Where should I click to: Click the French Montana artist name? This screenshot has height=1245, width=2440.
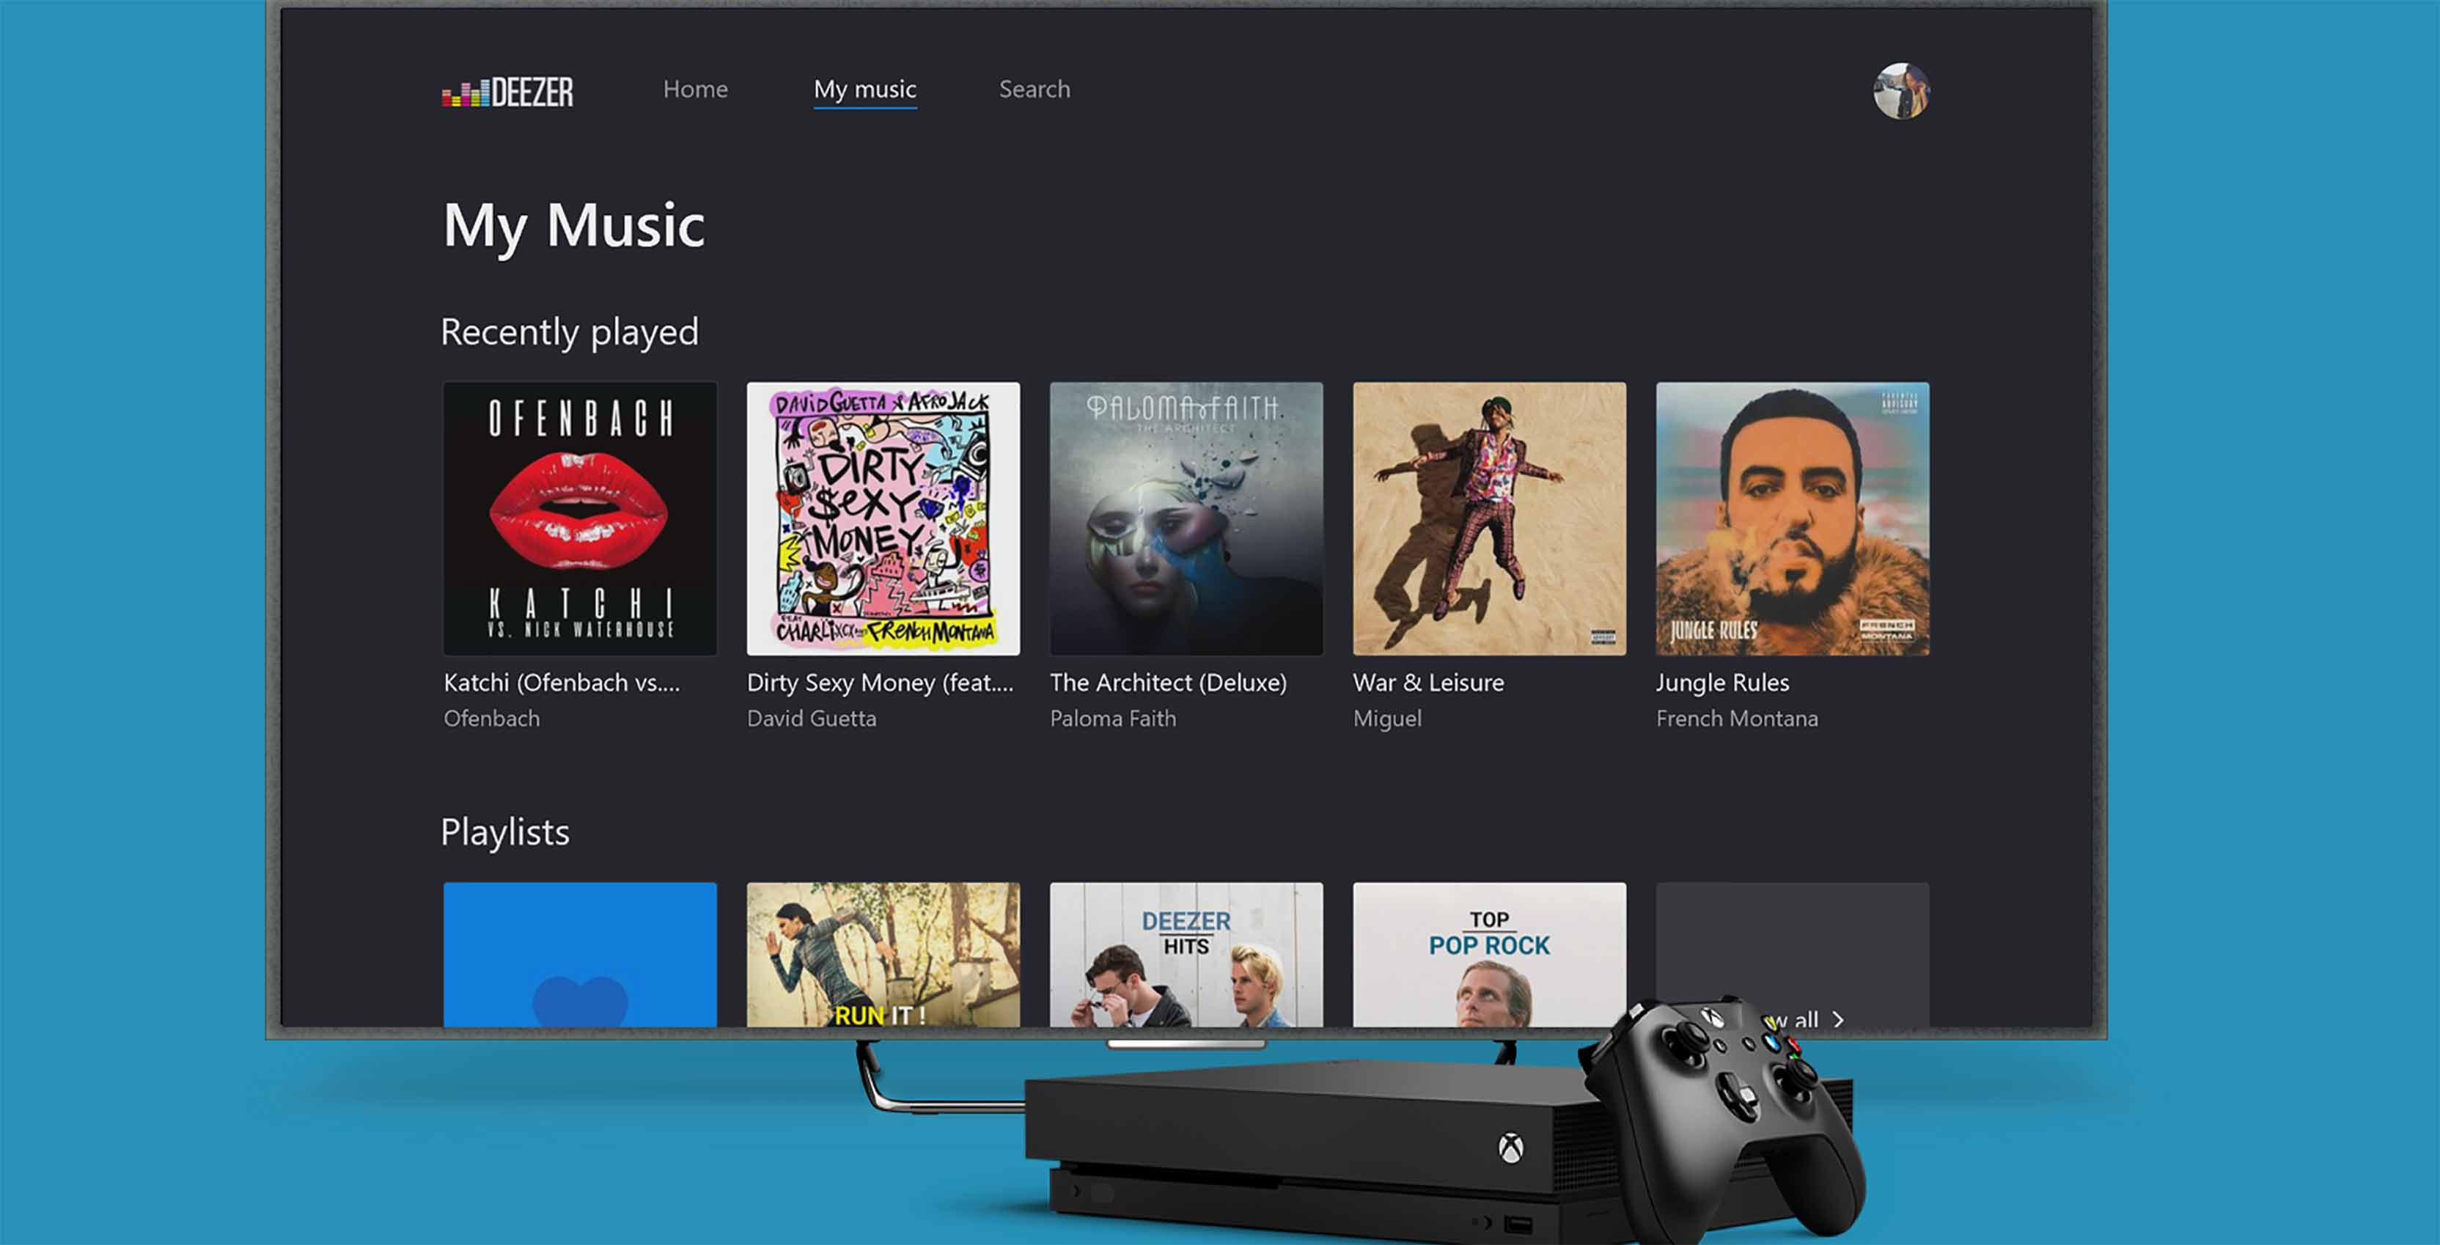1736,719
